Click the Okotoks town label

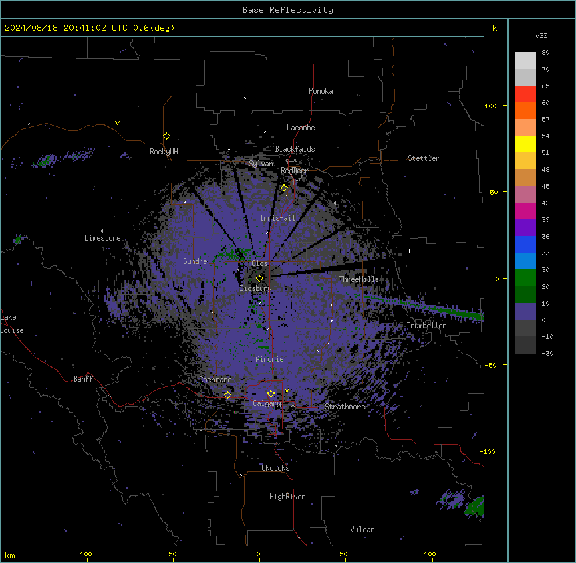point(275,468)
